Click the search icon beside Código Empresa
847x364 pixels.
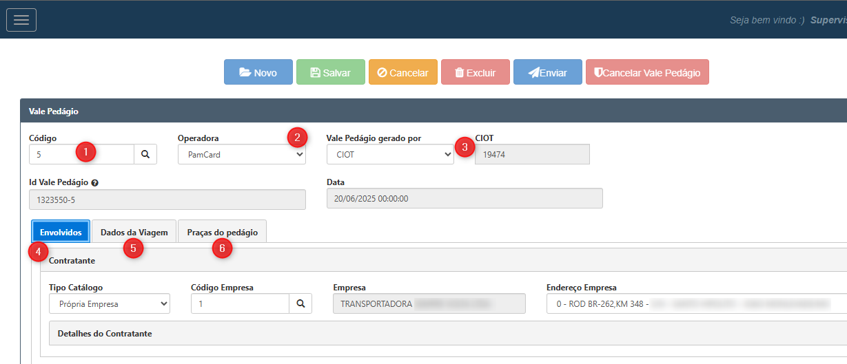[300, 303]
